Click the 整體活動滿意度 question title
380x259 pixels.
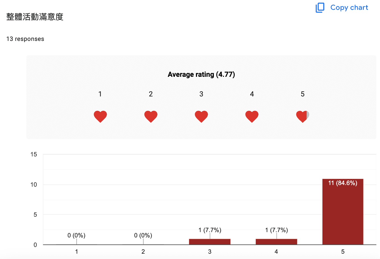35,17
